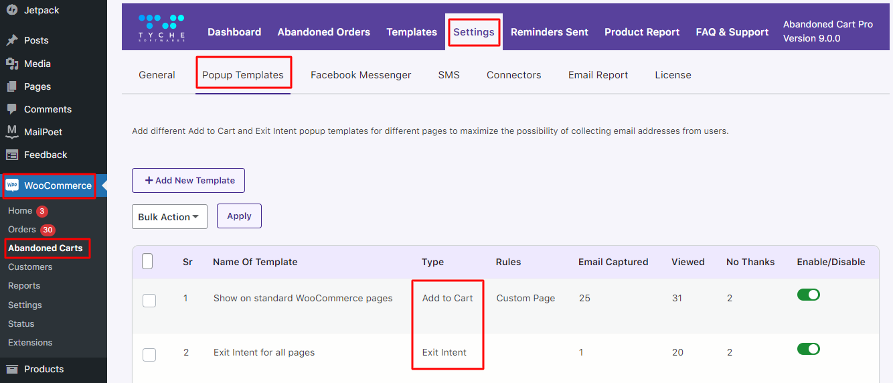Open the Dashboard plugin tab

click(x=234, y=32)
